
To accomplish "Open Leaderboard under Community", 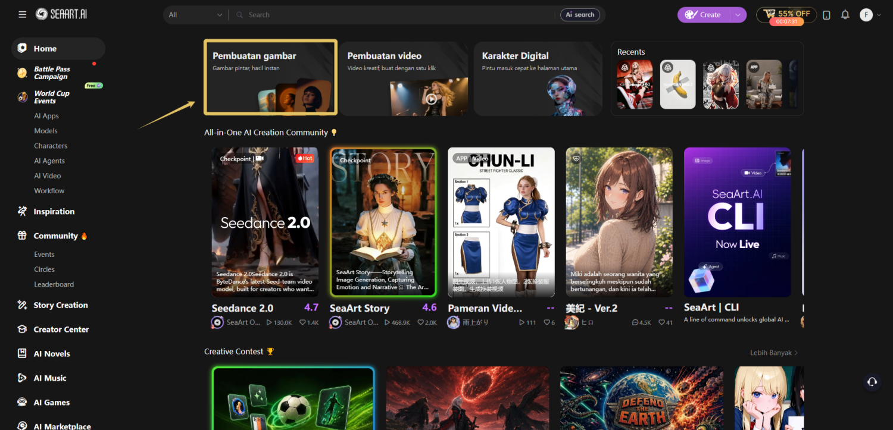I will click(x=54, y=284).
